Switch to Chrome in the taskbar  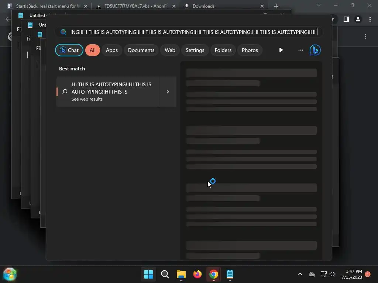pos(214,274)
